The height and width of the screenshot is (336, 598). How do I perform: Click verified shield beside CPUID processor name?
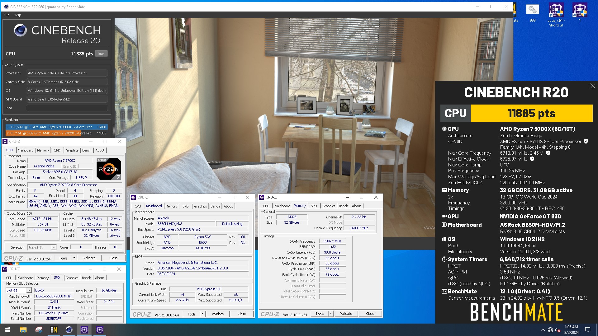click(x=586, y=141)
